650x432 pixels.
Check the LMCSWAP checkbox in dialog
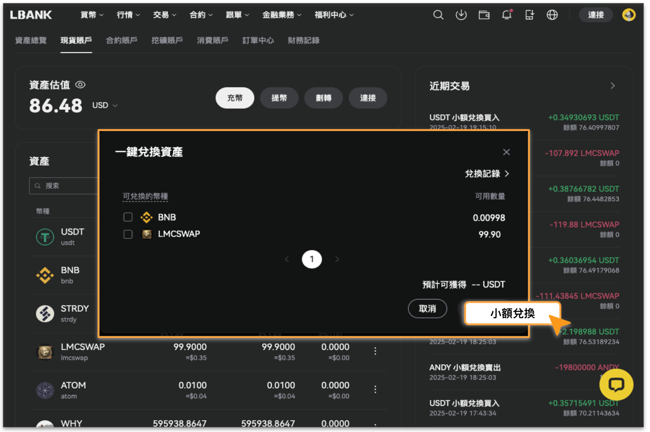tap(128, 234)
